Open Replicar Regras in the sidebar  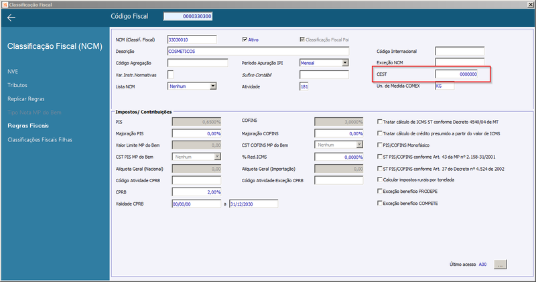point(26,98)
